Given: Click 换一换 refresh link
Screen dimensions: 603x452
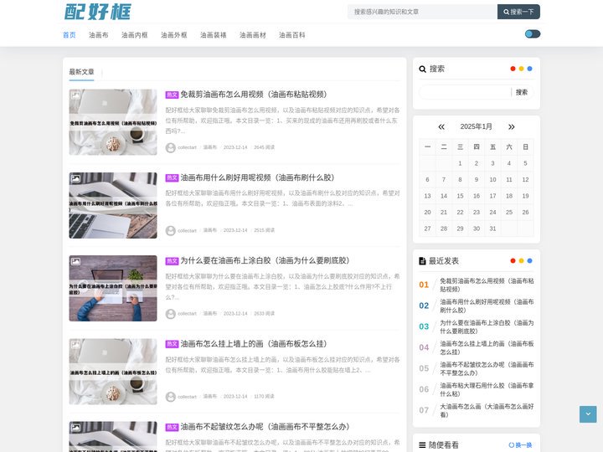Looking at the screenshot, I should (x=520, y=445).
